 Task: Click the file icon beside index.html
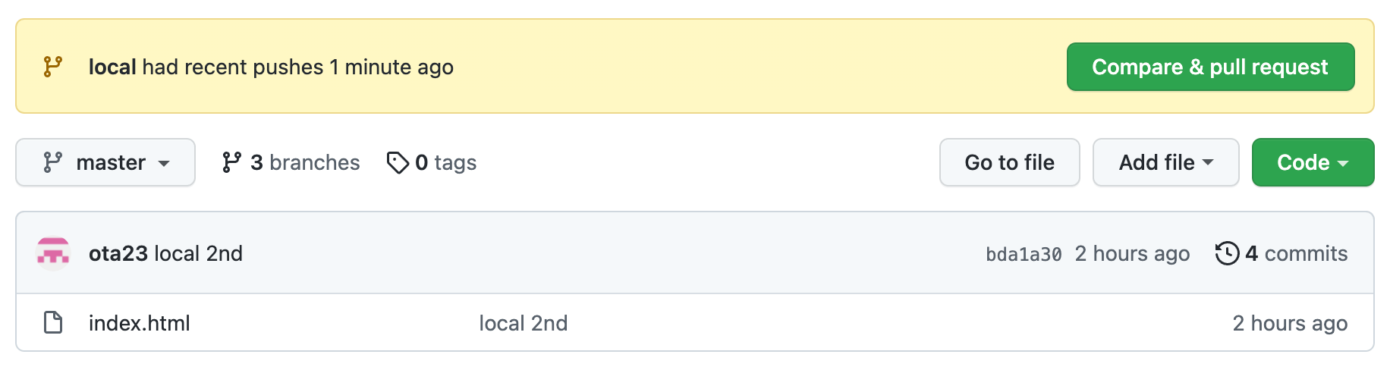point(53,323)
